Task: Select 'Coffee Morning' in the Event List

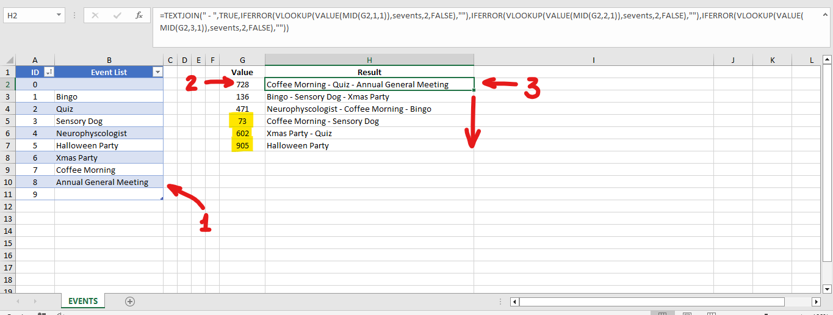Action: tap(109, 170)
